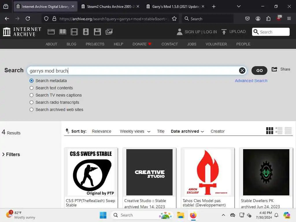Open the Firefox extensions puzzle icon
Image resolution: width=296 pixels, height=222 pixels.
(268, 19)
